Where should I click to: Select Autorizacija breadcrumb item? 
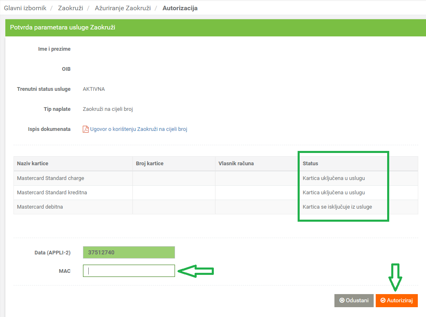pos(180,8)
